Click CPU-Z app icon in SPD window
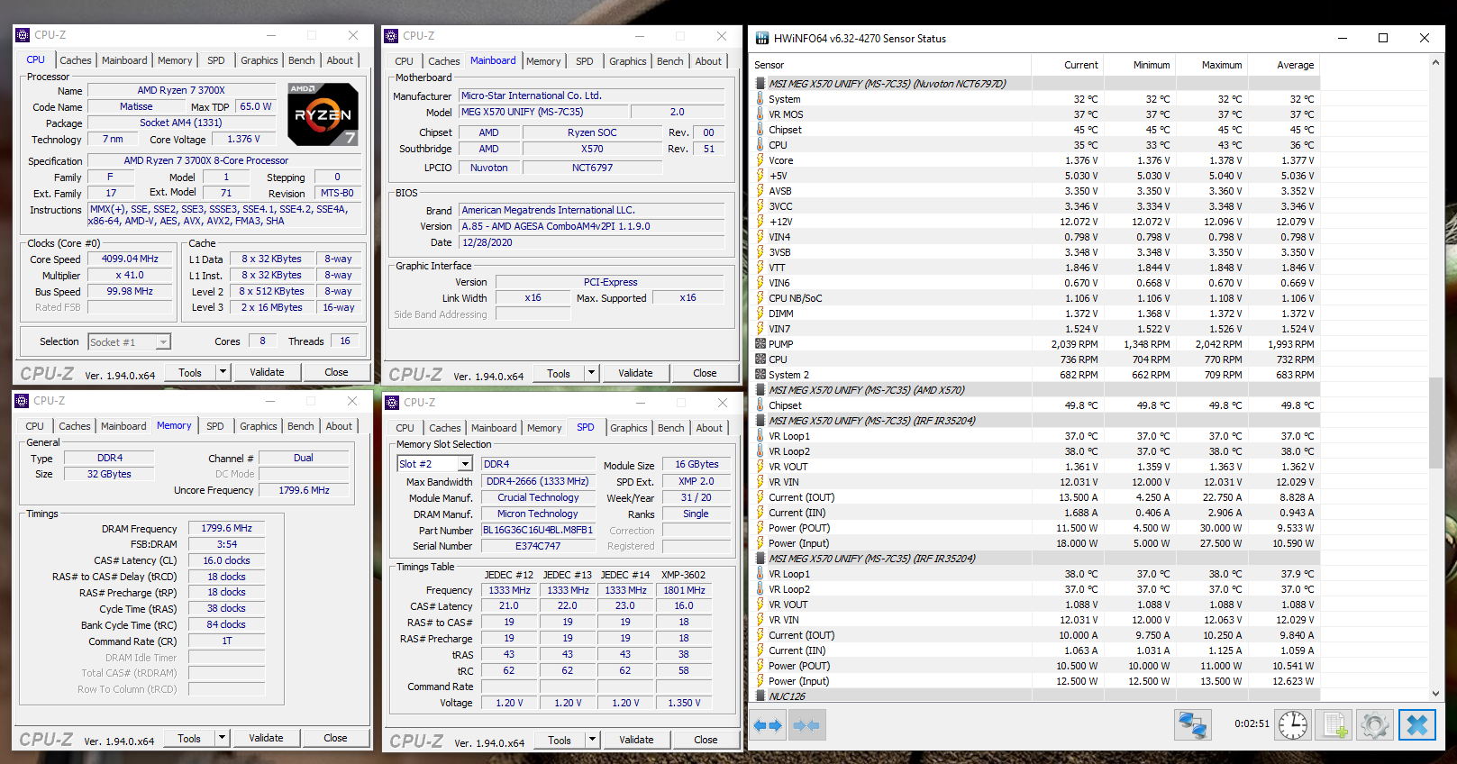This screenshot has width=1457, height=764. (x=392, y=403)
